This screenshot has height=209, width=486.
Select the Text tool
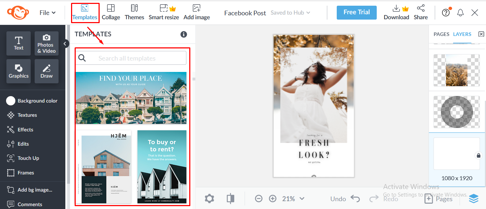(18, 43)
